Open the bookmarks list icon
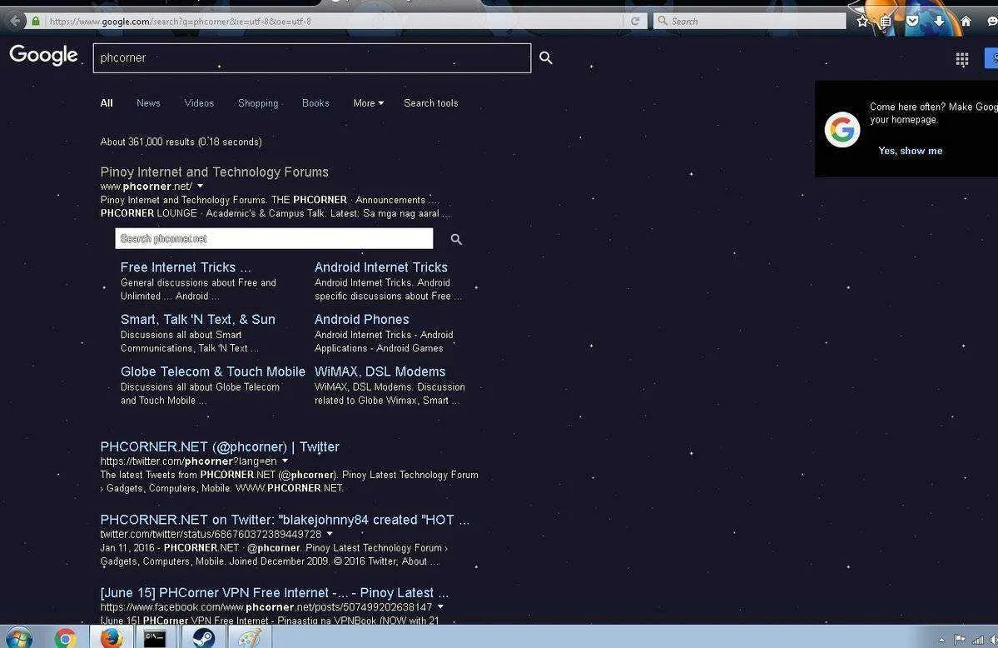The image size is (998, 648). click(x=886, y=21)
